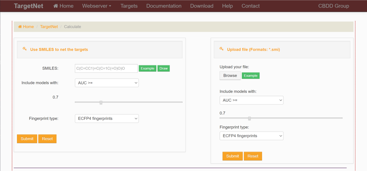Click the key icon beside SMILES heading

[24, 49]
